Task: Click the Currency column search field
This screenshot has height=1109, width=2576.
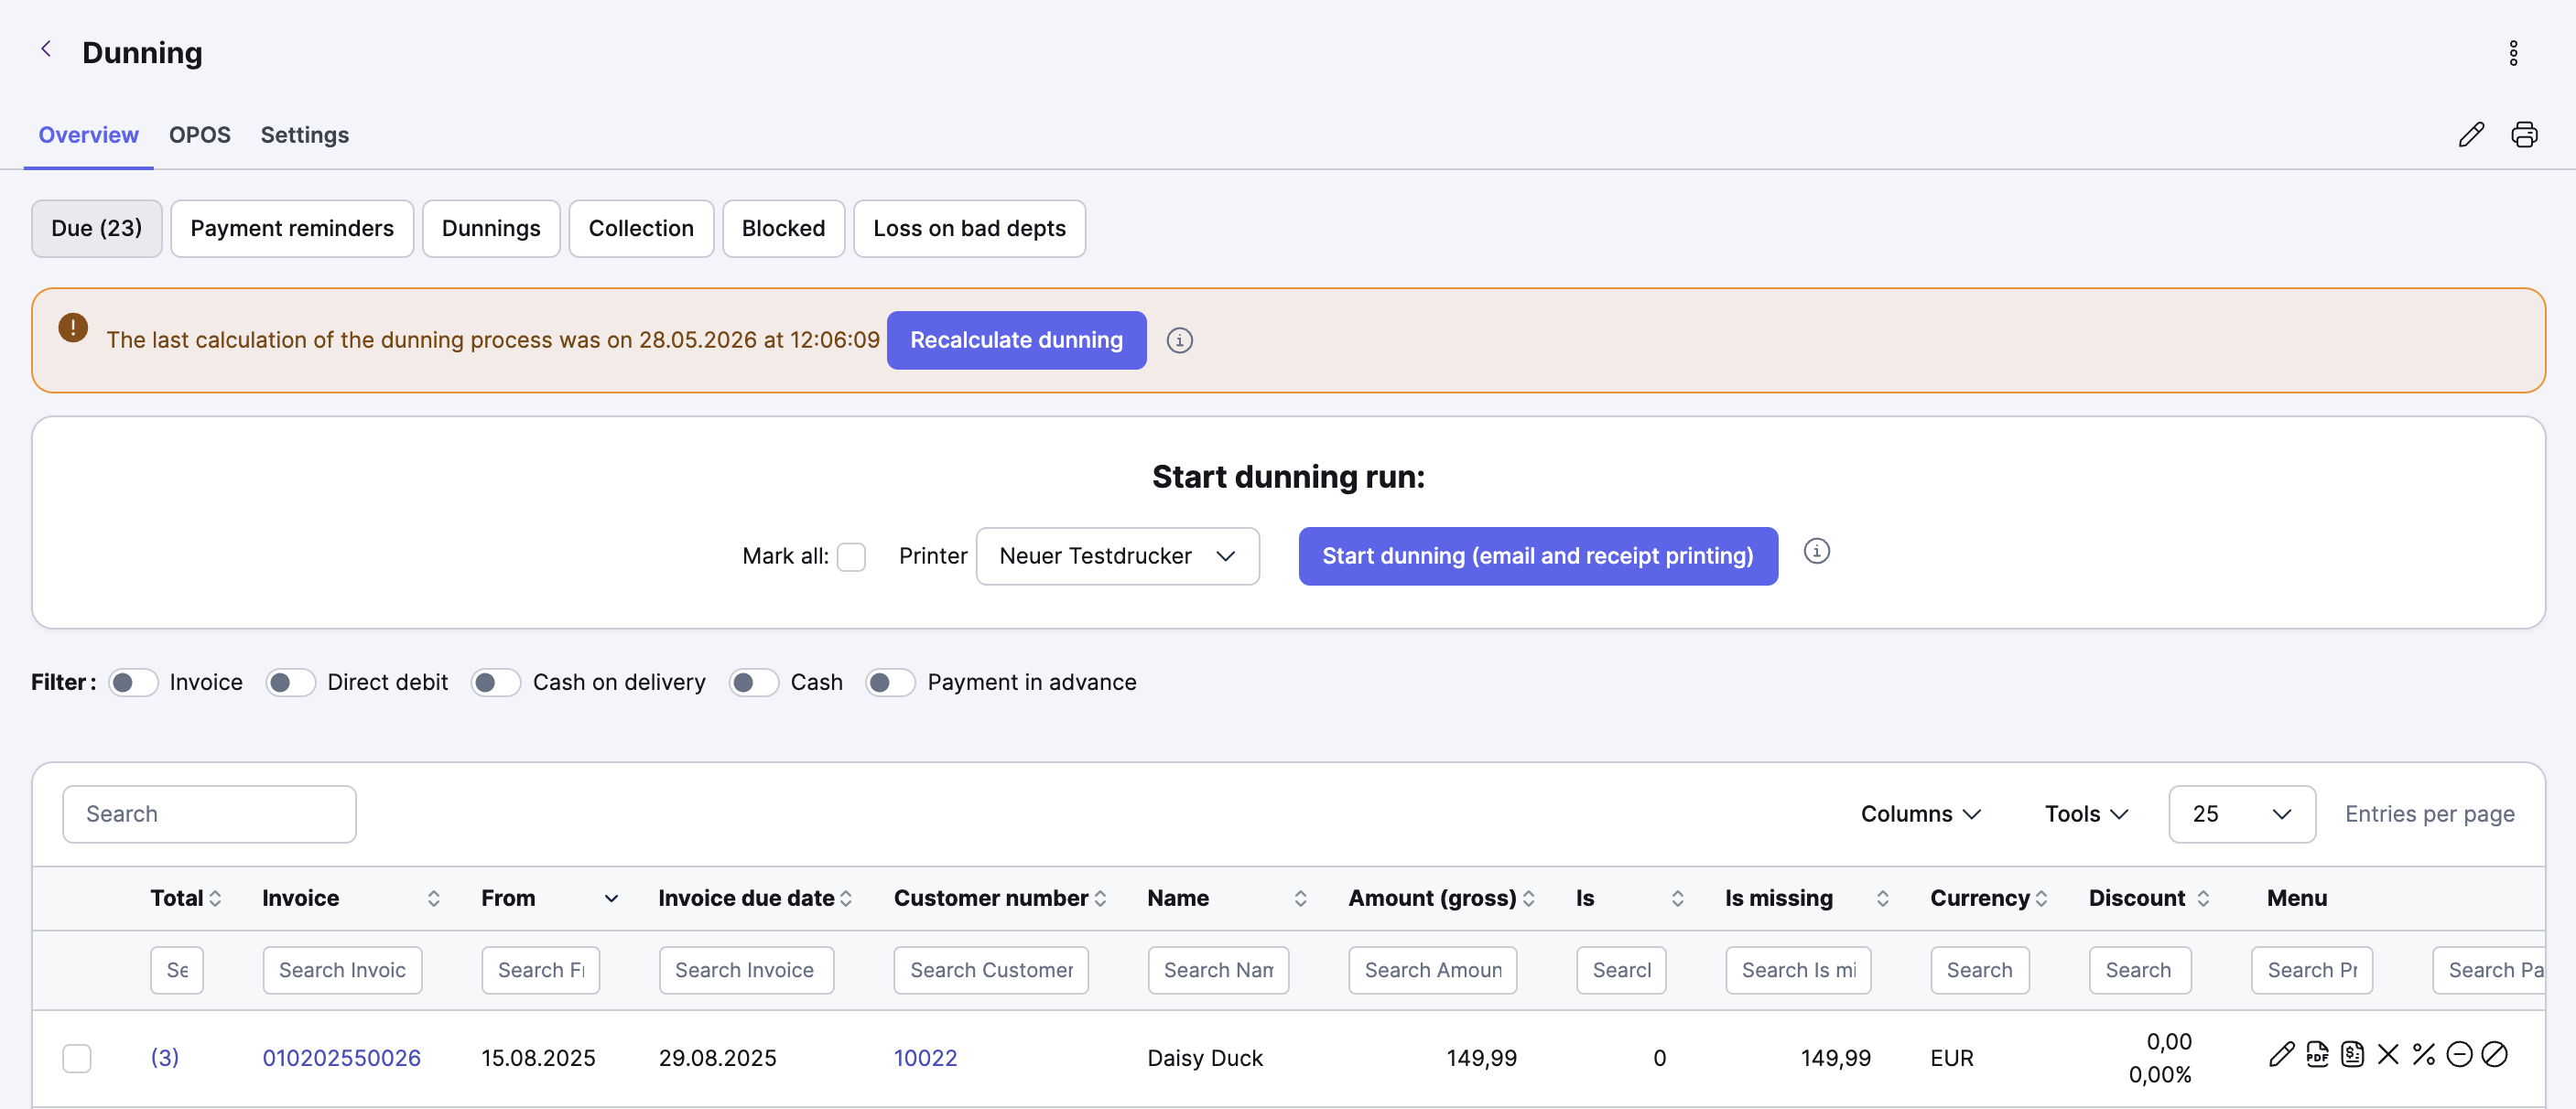Action: pyautogui.click(x=1980, y=971)
